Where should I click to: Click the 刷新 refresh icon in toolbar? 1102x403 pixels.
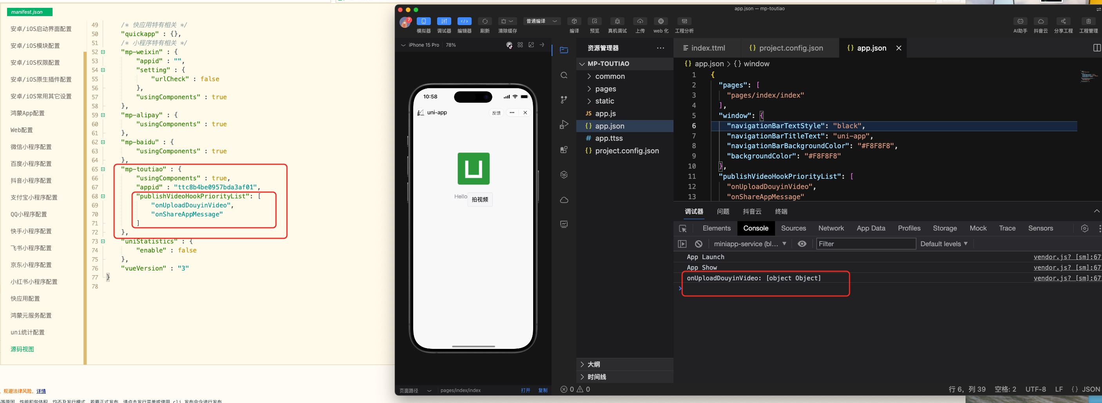point(484,22)
